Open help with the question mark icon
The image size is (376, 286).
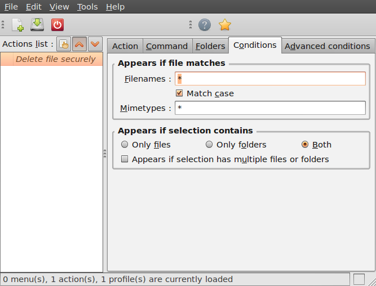(x=205, y=25)
